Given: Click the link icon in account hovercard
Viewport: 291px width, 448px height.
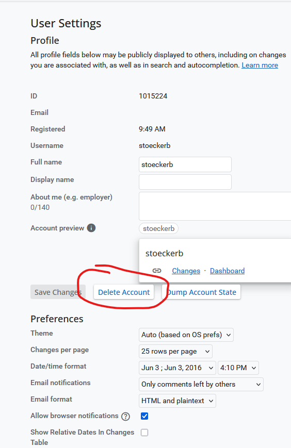Looking at the screenshot, I should 157,271.
